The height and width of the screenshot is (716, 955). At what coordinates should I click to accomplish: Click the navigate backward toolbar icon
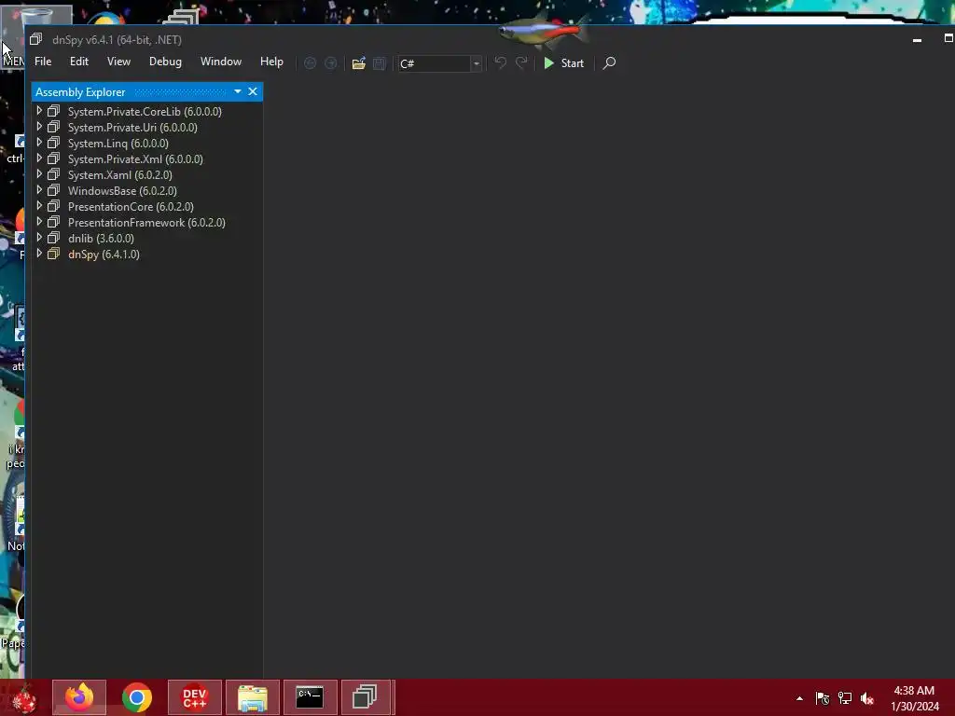pos(310,63)
